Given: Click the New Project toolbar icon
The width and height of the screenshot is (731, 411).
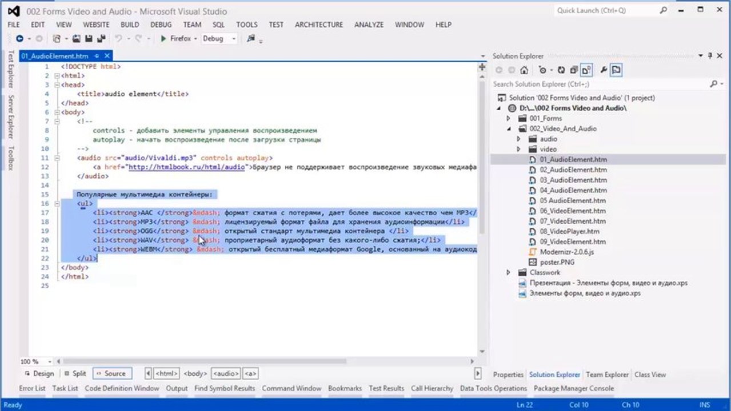Looking at the screenshot, I should (57, 39).
